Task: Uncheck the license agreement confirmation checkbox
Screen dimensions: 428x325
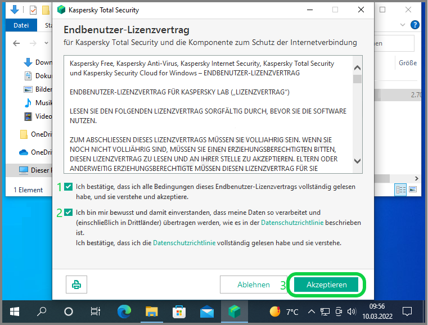Action: (68, 187)
